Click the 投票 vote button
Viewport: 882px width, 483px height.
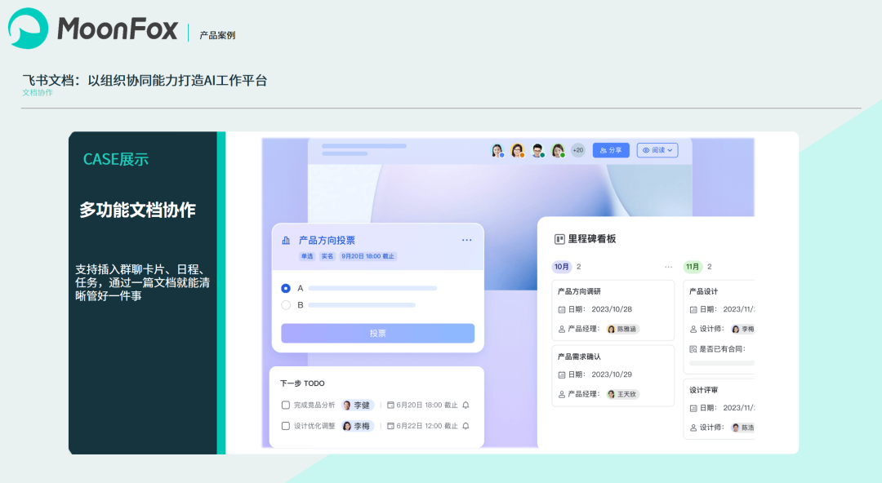(x=377, y=333)
